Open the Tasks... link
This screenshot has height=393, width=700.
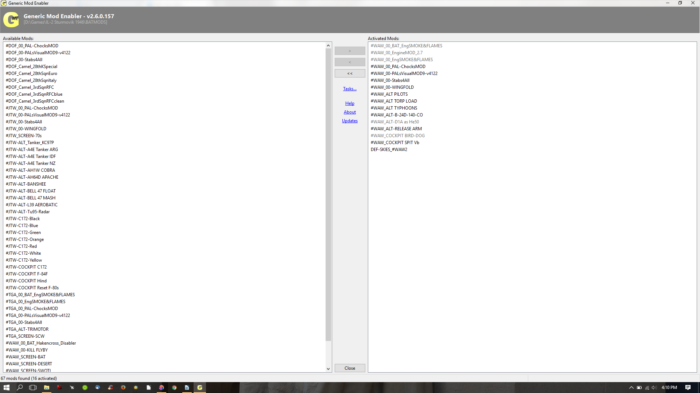coord(350,89)
